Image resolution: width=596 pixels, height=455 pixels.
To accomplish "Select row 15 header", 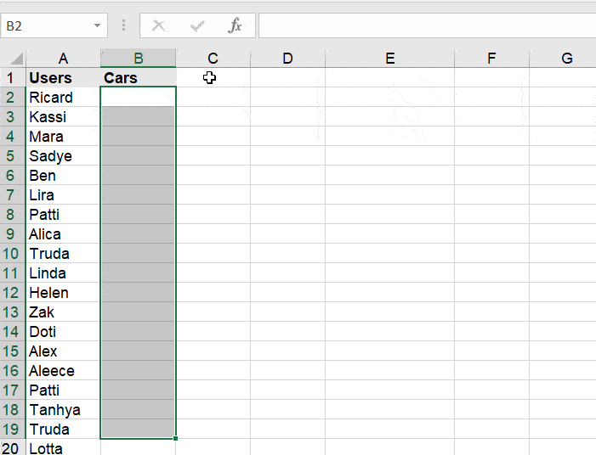I will coord(13,351).
